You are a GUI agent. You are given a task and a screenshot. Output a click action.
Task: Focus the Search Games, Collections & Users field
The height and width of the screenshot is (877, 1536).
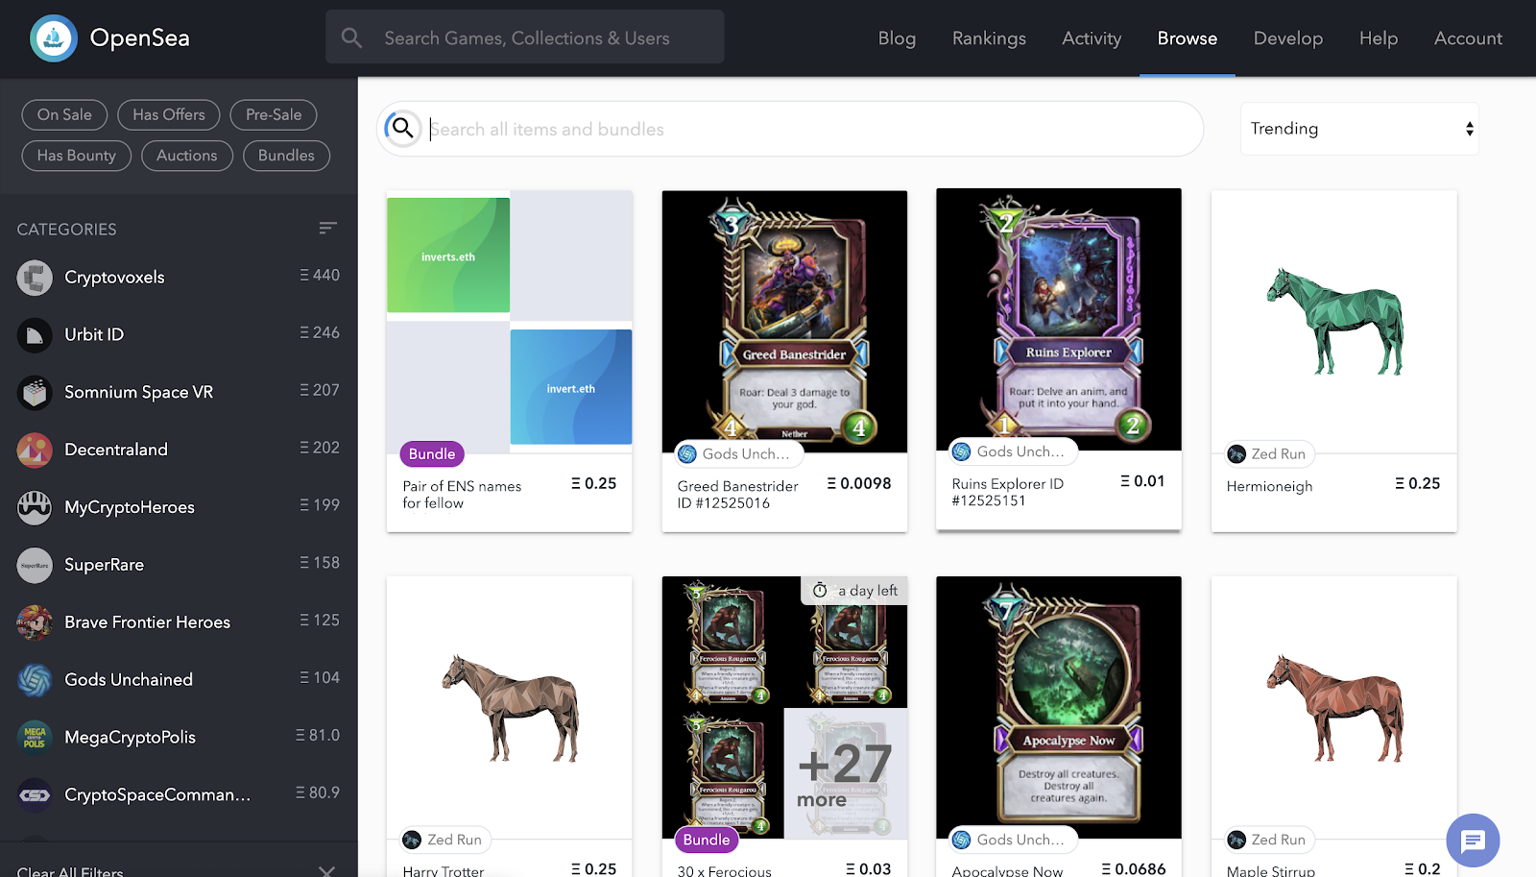525,37
